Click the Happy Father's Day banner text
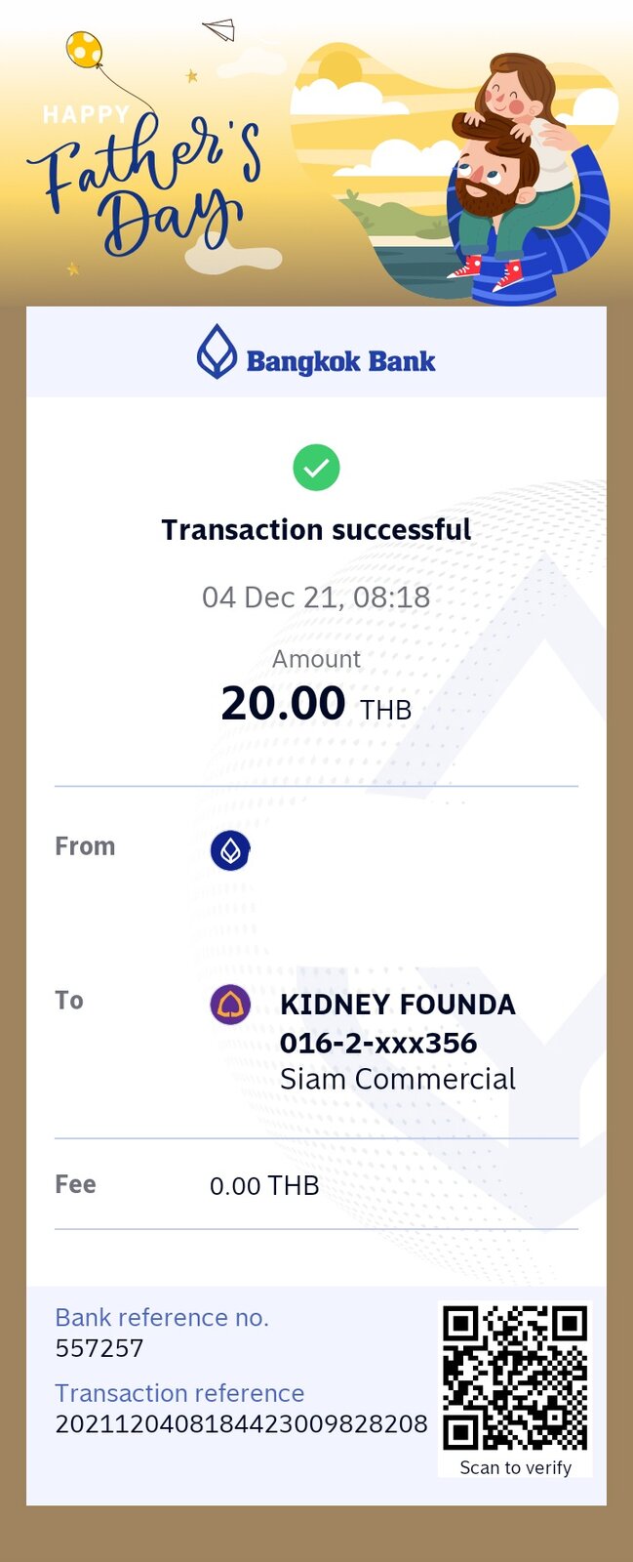633x1562 pixels. (x=144, y=181)
